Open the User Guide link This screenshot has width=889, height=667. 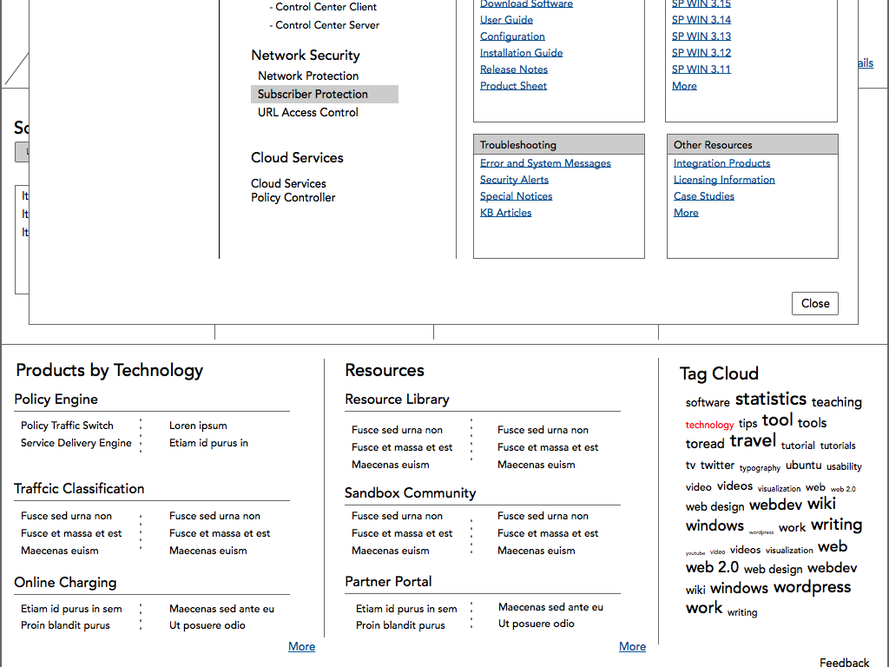coord(506,20)
